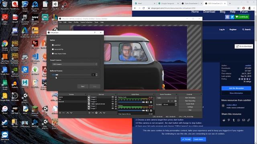The height and width of the screenshot is (144, 257).
Task: Open File menu in OBS
Action: pyautogui.click(x=60, y=22)
